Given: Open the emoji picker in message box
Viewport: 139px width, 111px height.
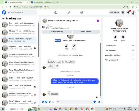Looking at the screenshot, I should pyautogui.click(x=95, y=102).
